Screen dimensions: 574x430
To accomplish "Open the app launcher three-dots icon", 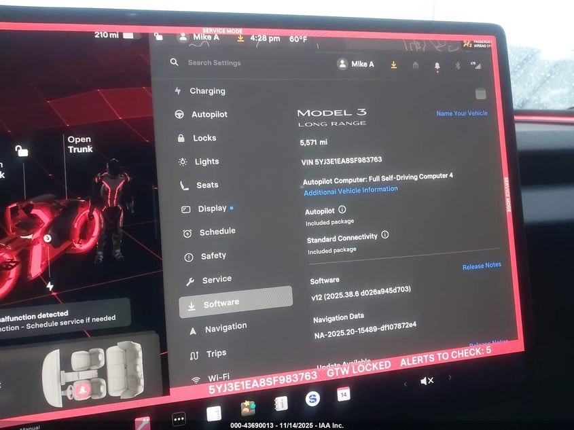I will pyautogui.click(x=179, y=419).
